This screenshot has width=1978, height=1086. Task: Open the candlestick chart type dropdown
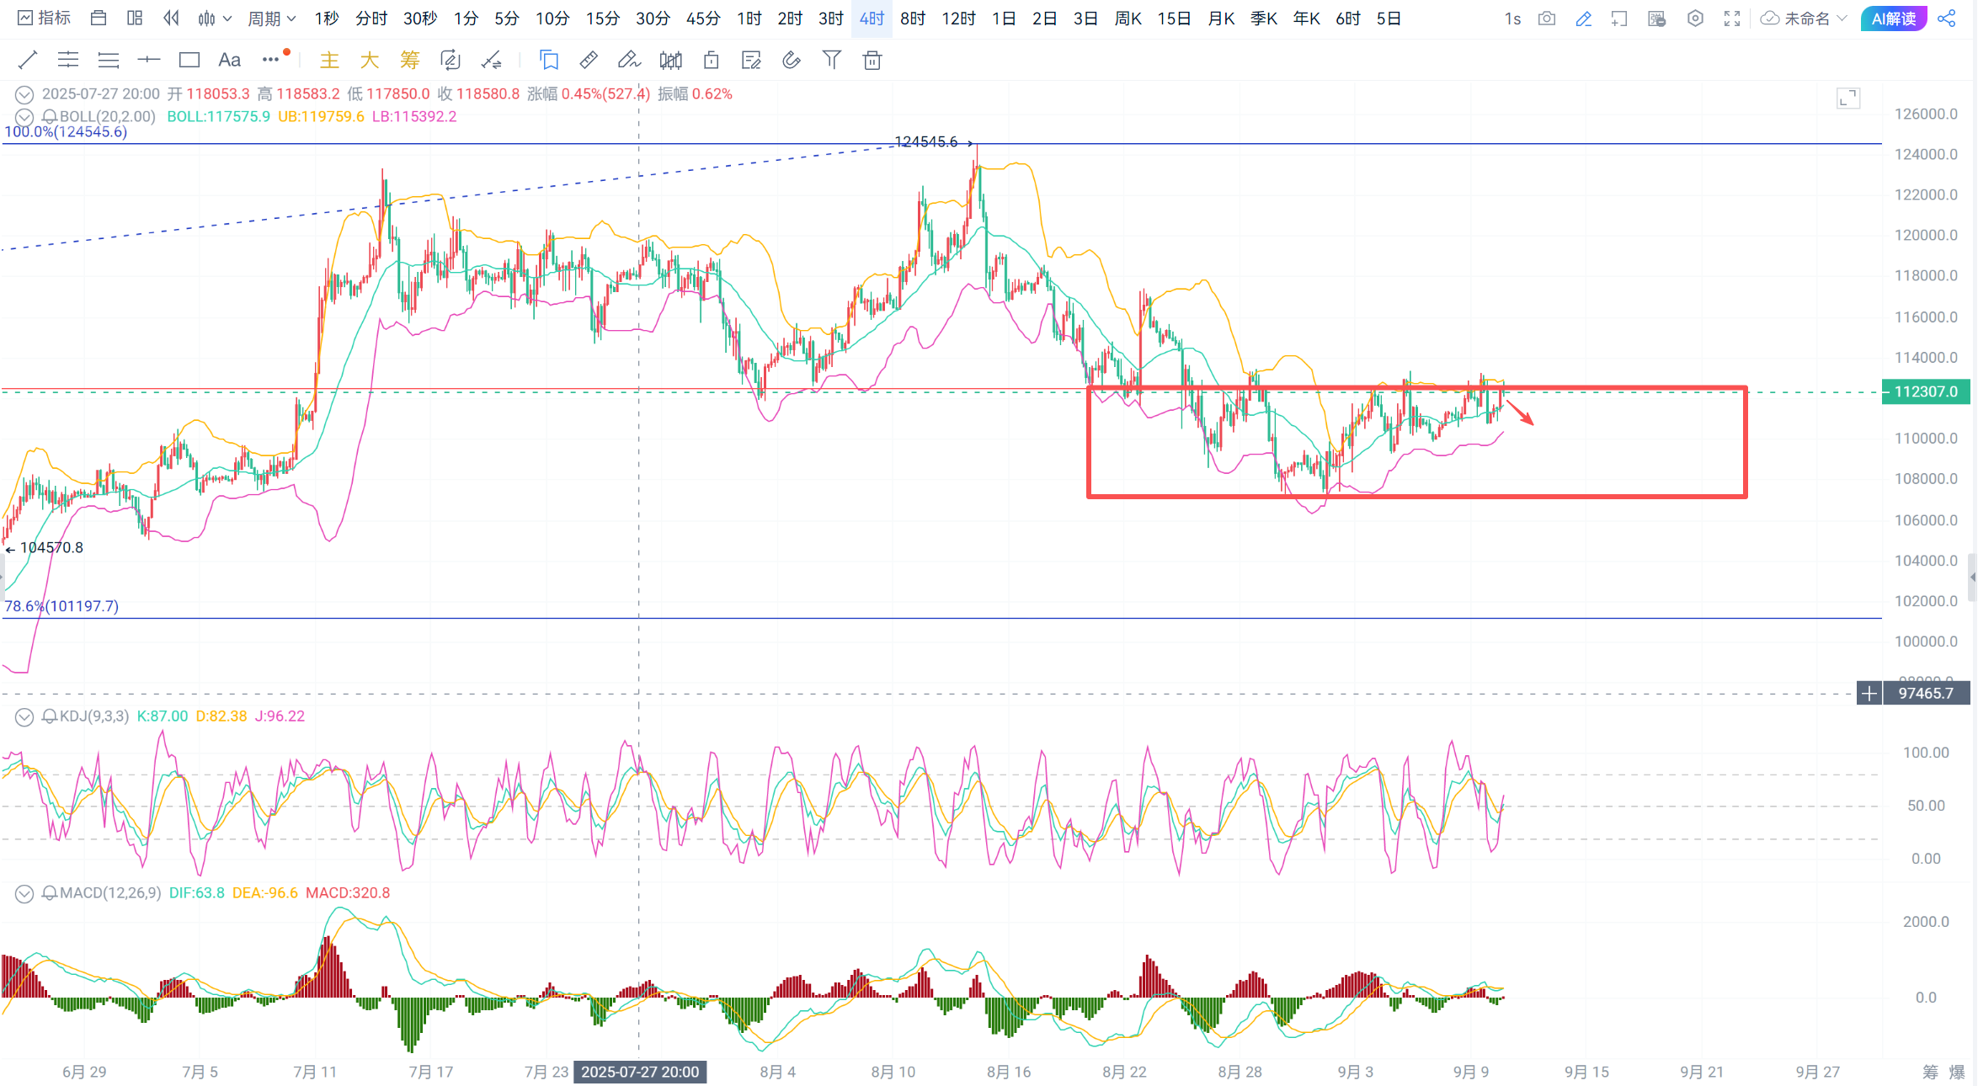pyautogui.click(x=214, y=19)
